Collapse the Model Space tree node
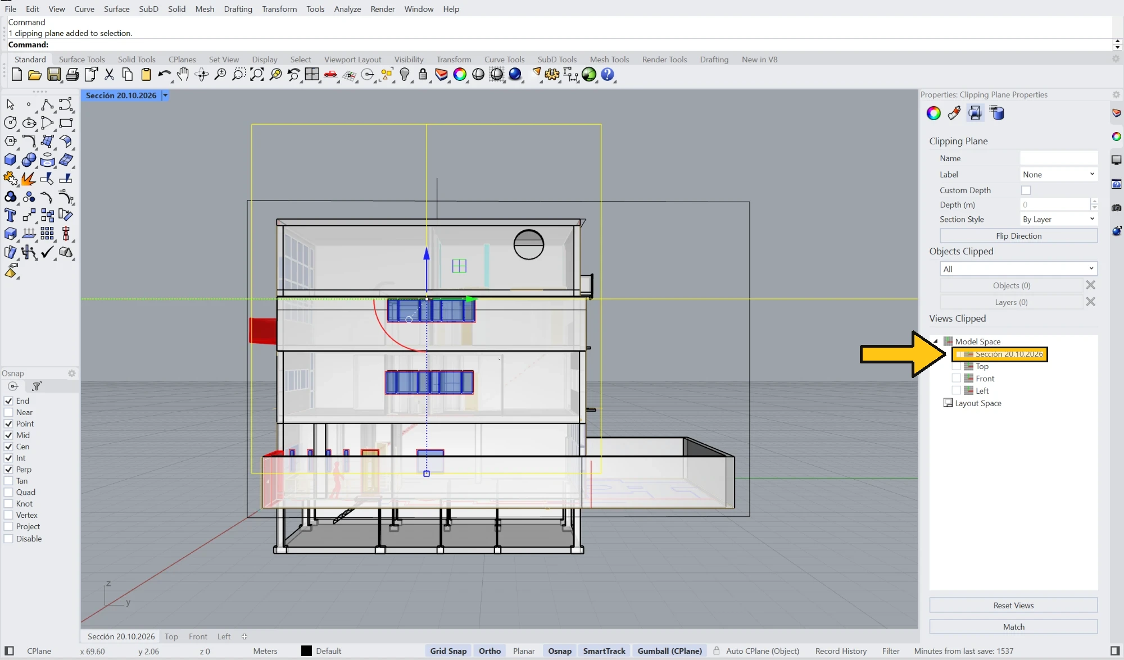Screen dimensions: 1124x660 click(x=936, y=342)
